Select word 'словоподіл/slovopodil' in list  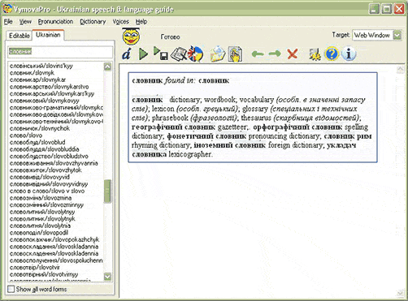click(x=39, y=233)
